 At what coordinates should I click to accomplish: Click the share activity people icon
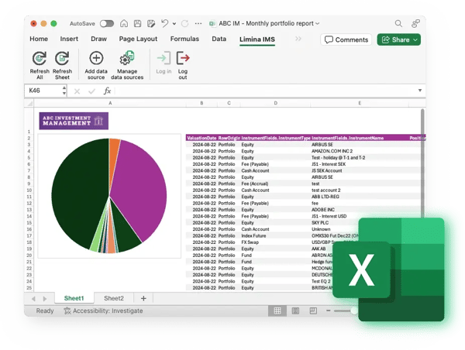point(415,23)
